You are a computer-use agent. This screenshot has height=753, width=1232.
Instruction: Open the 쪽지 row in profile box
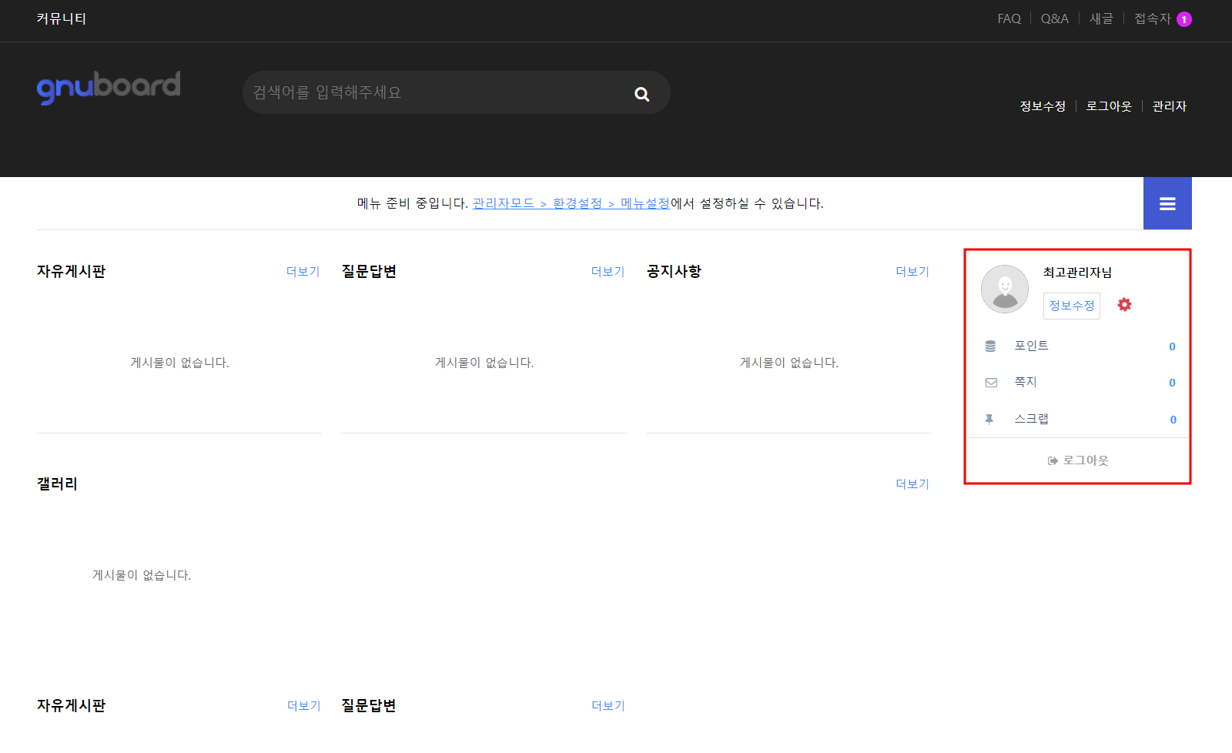[1078, 383]
